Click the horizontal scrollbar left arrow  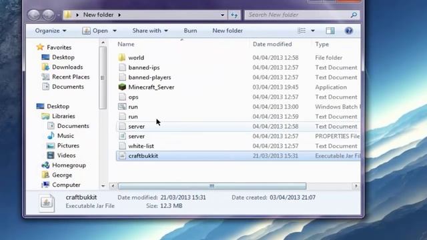point(113,186)
